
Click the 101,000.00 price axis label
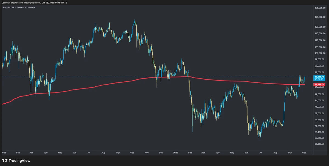coord(321,53)
